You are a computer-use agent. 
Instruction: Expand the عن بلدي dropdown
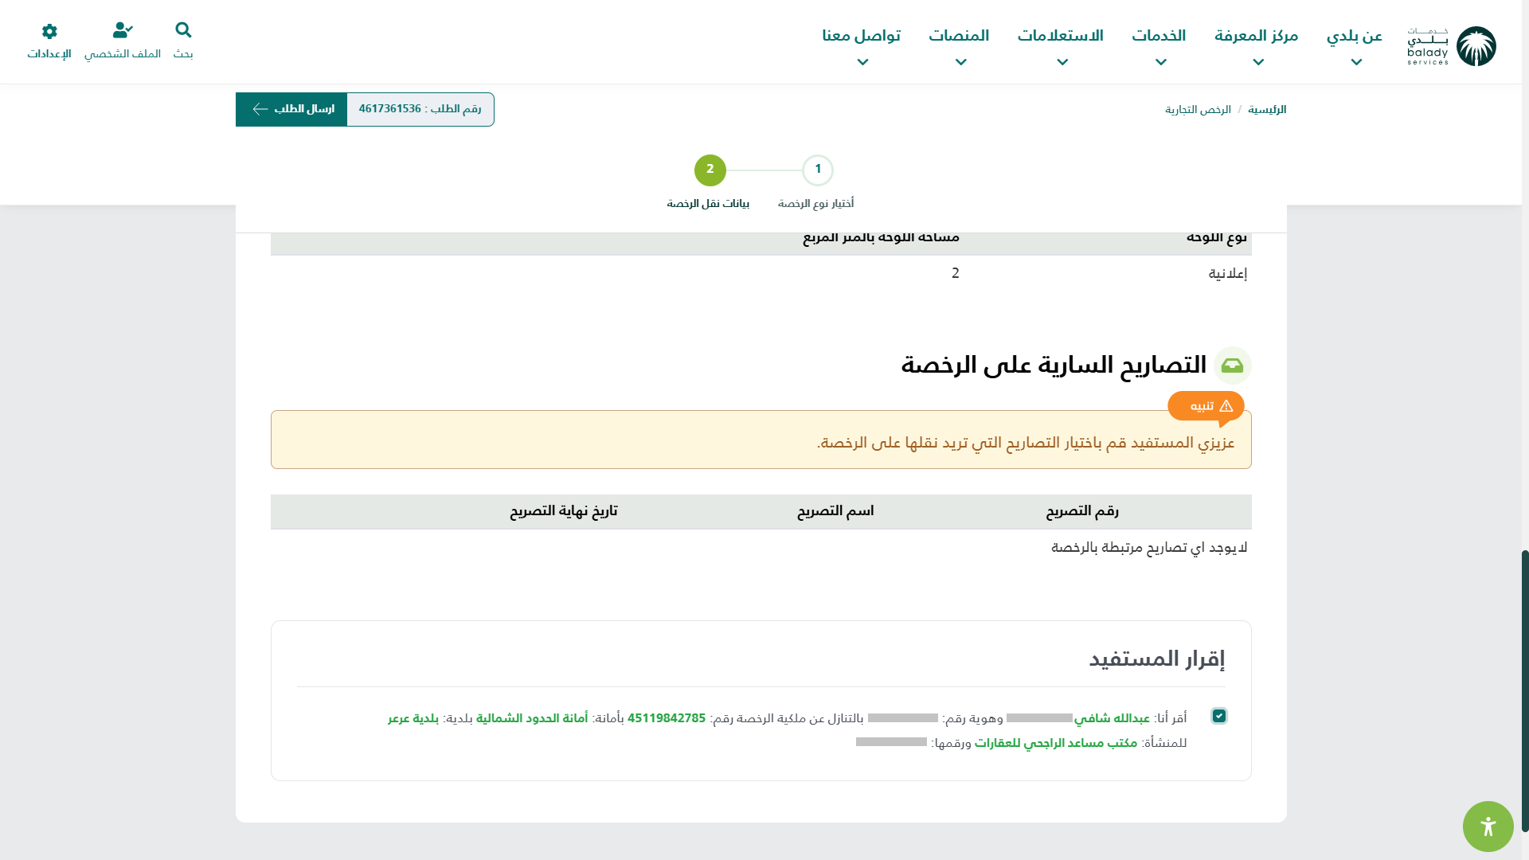coord(1355,37)
